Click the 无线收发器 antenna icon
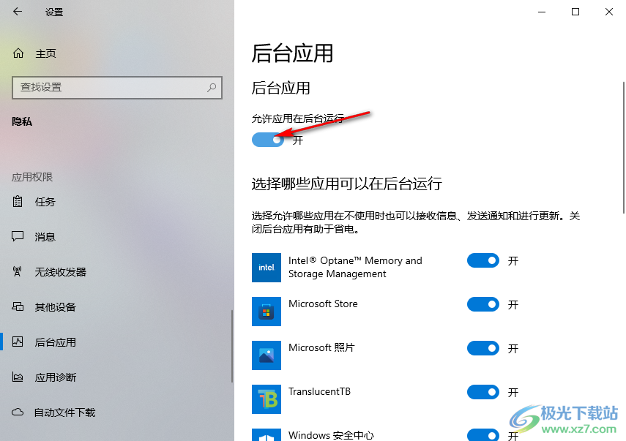The image size is (626, 441). click(x=17, y=271)
